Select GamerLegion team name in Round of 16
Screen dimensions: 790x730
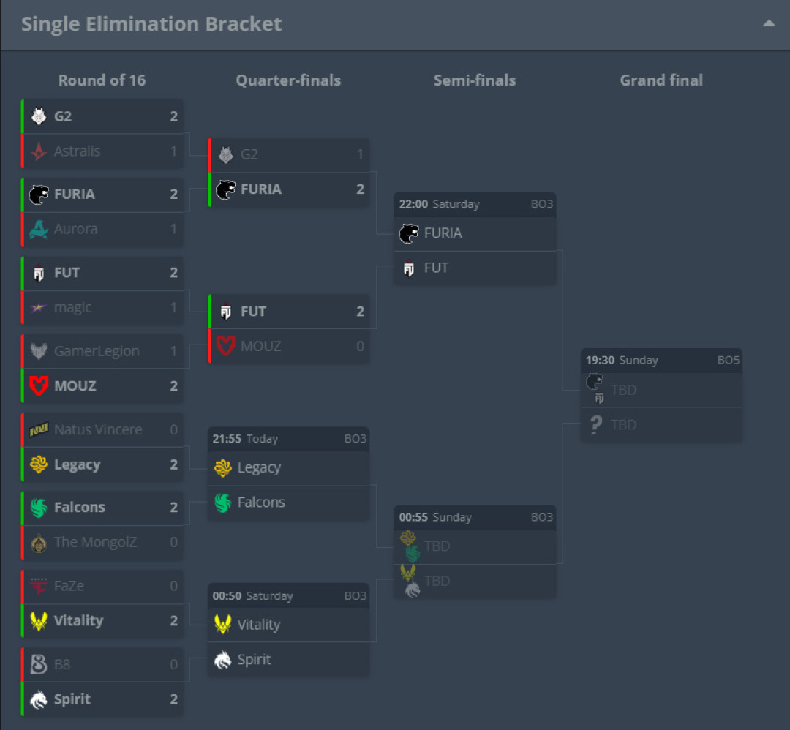tap(97, 351)
